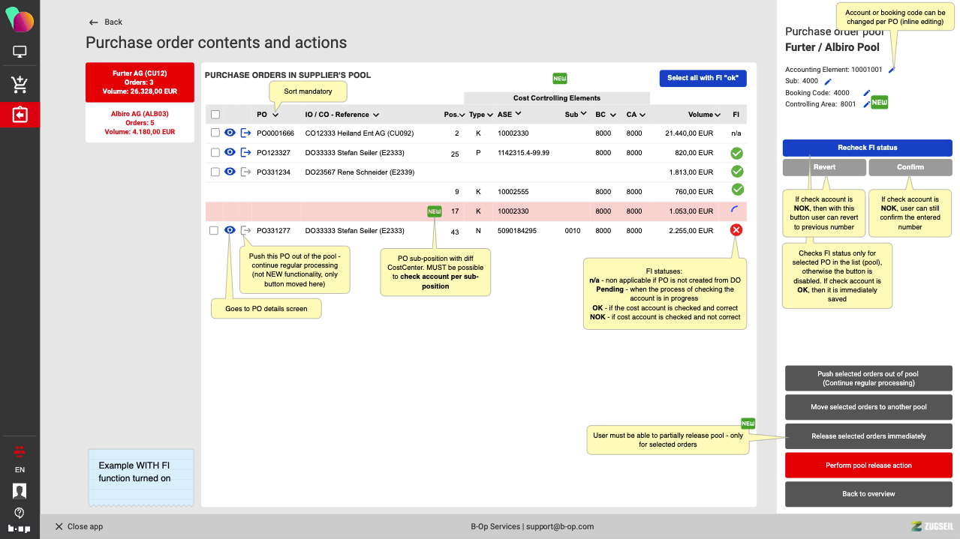The width and height of the screenshot is (960, 539).
Task: Click red NOK status icon for PO331277
Action: 736,230
